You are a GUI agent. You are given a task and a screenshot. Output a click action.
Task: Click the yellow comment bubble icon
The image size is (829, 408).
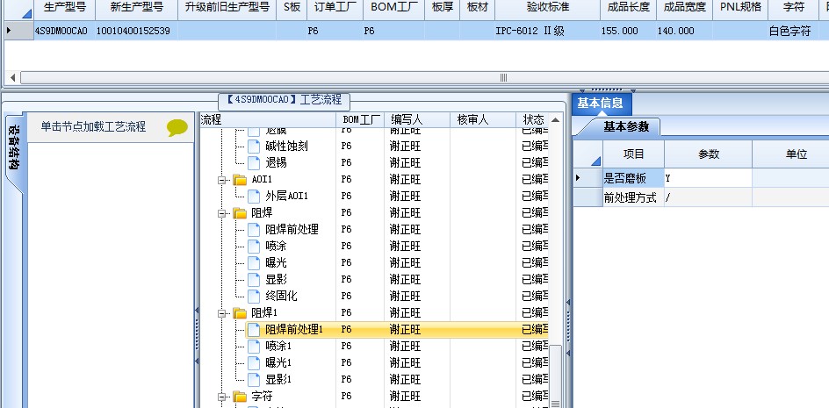coord(177,128)
